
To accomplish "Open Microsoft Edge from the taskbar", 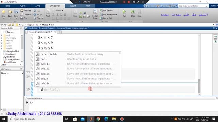I will pyautogui.click(x=106, y=119).
